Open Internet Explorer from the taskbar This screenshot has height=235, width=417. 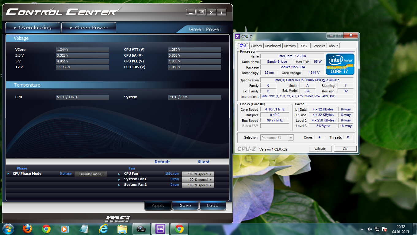[103, 229]
